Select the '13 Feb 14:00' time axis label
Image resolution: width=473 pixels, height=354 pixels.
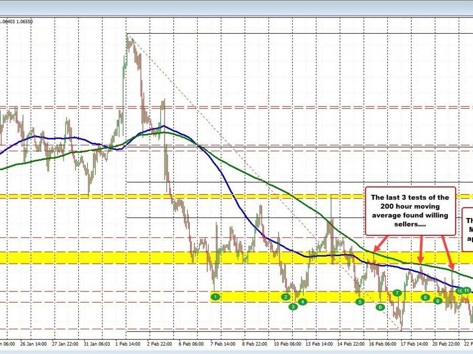pyautogui.click(x=320, y=345)
